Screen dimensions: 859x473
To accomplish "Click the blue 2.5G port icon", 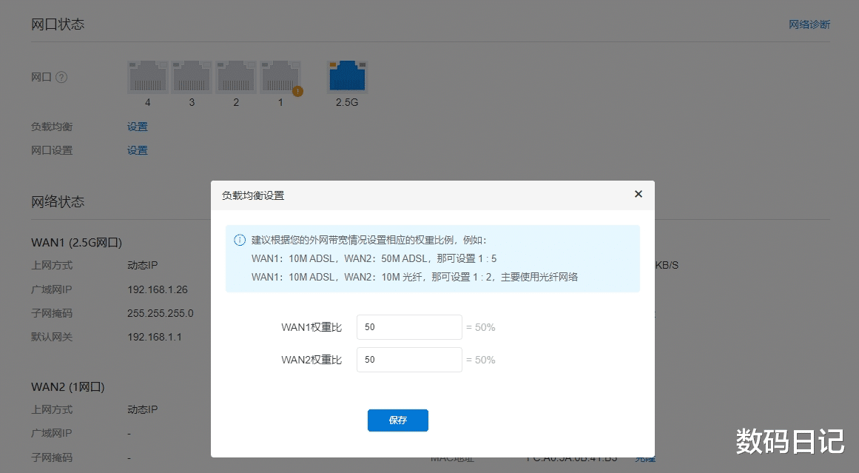I will tap(347, 77).
